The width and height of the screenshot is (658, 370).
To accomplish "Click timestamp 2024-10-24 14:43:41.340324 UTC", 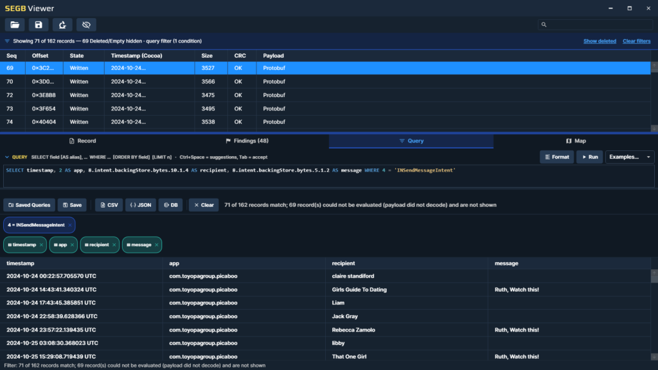I will tap(51, 290).
